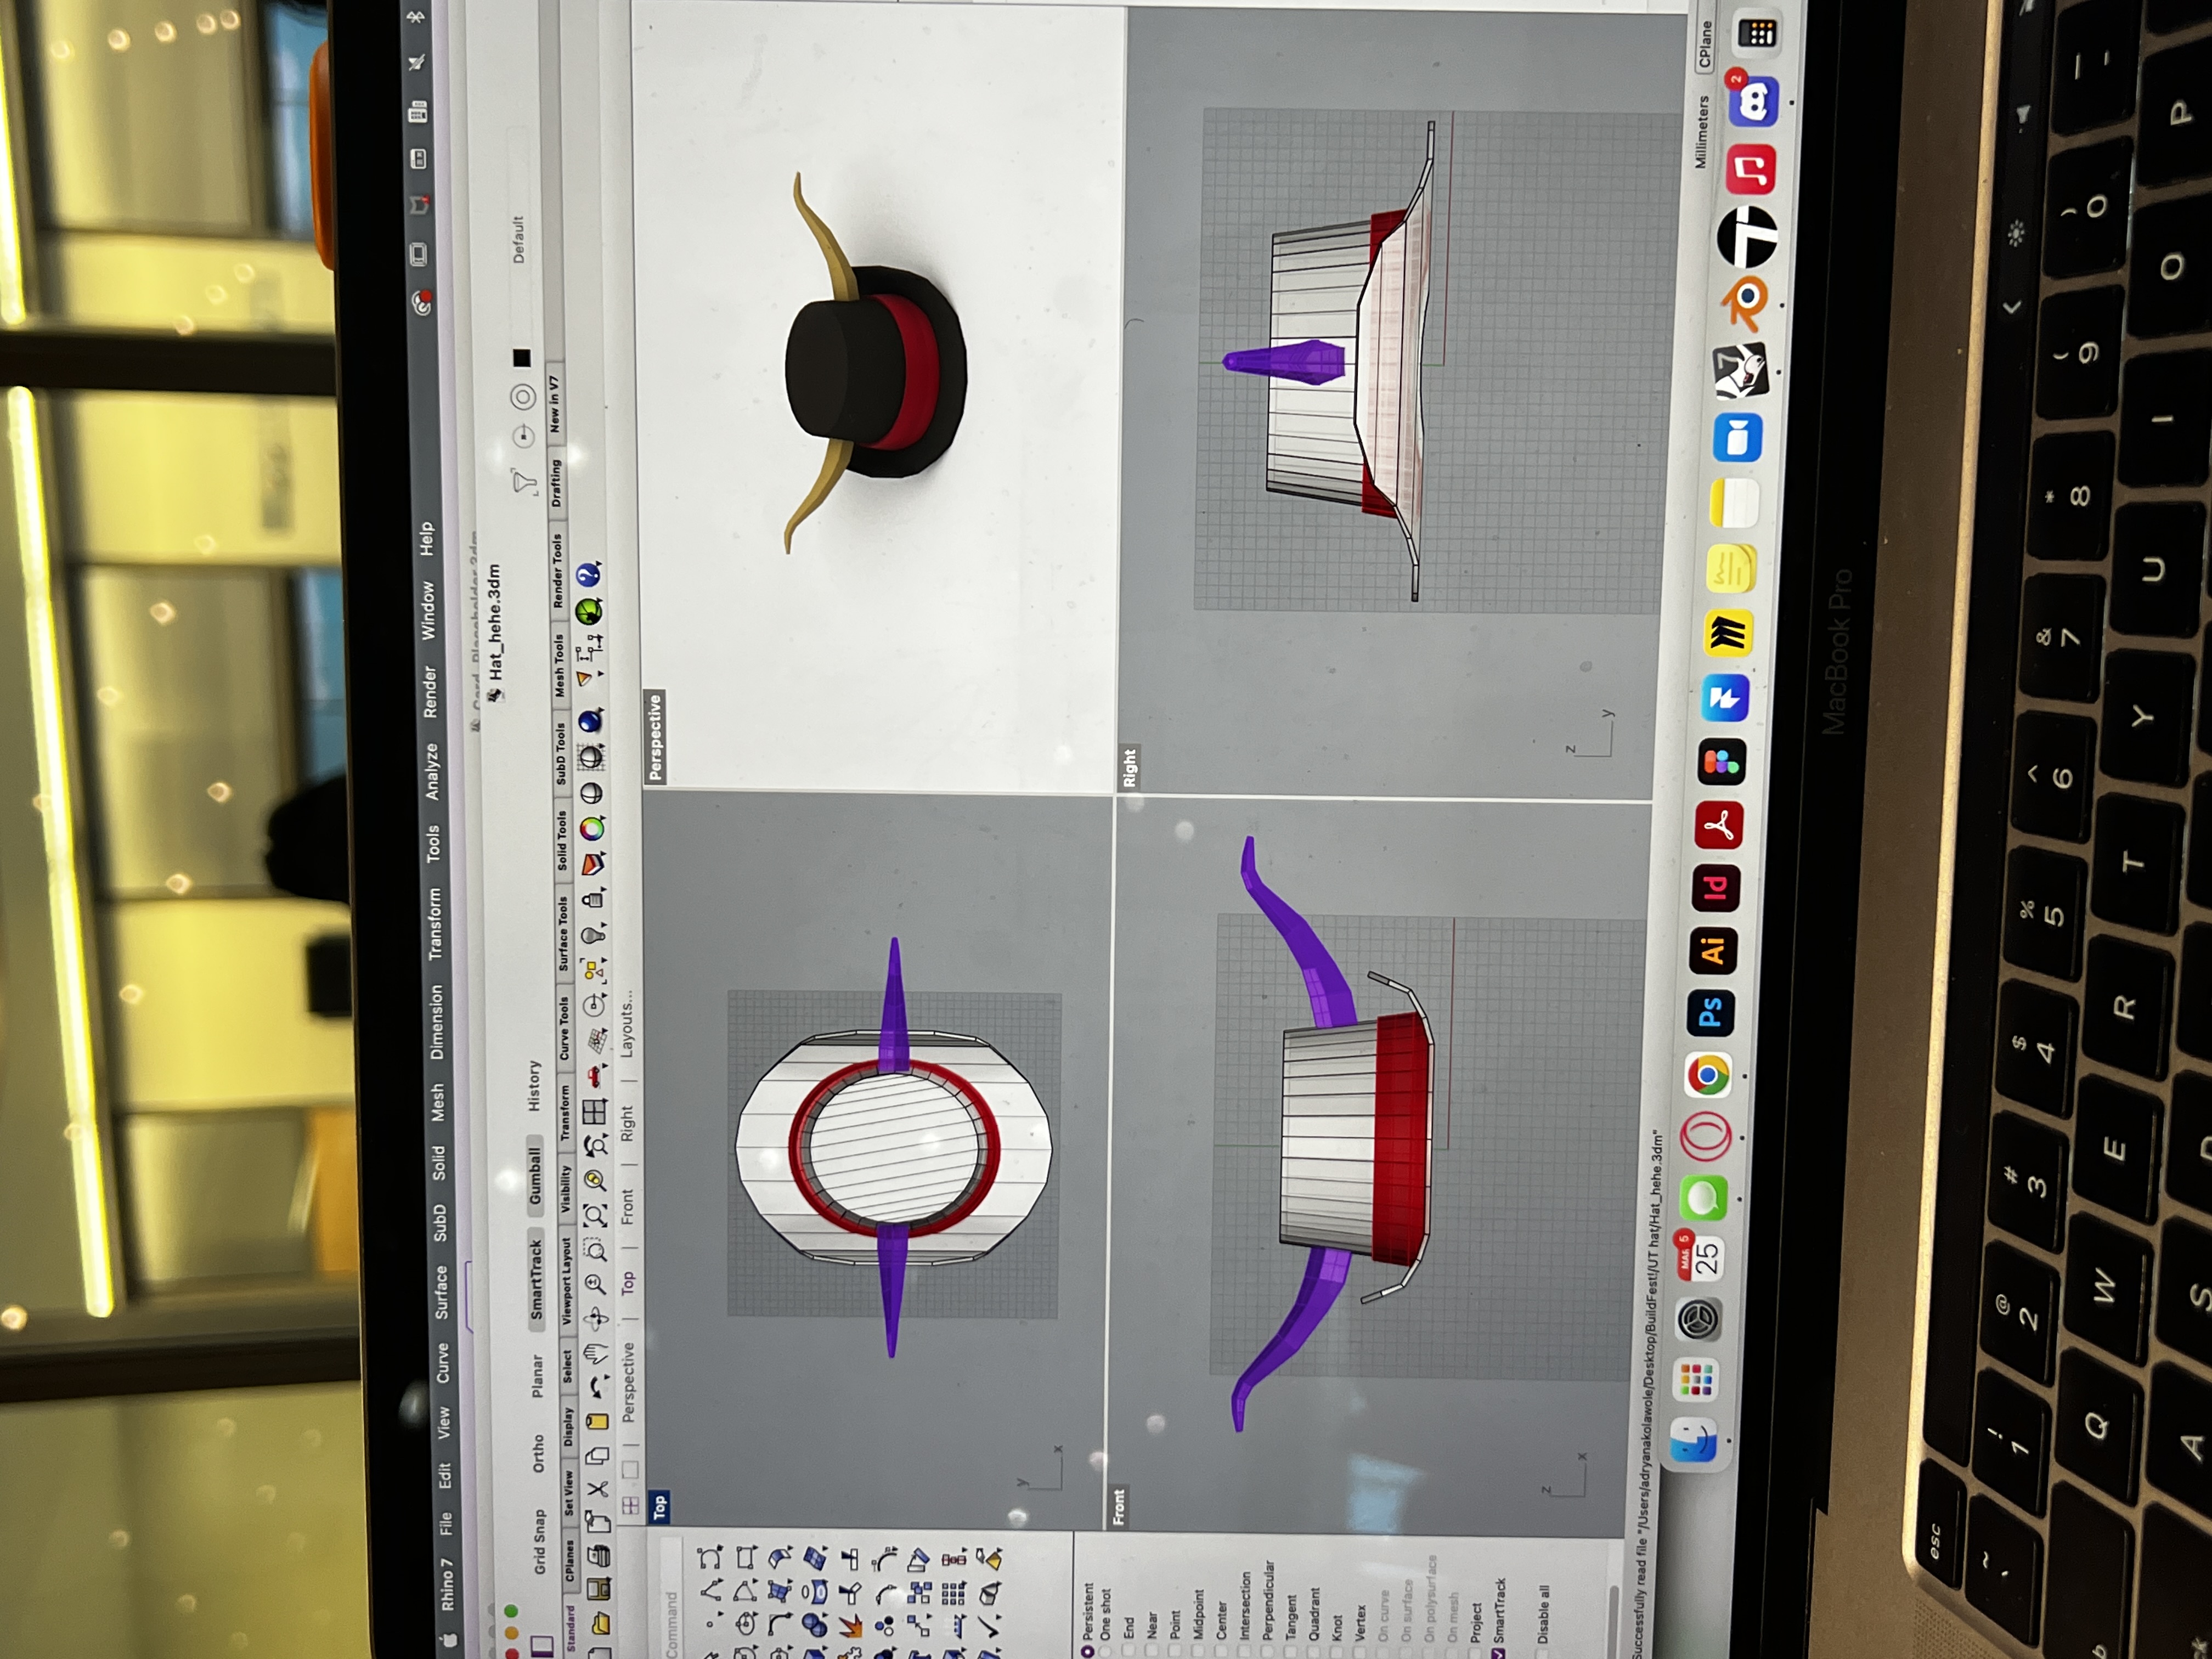Toggle the Ortho button
Screen dimensions: 2212x1659
[x=538, y=1453]
